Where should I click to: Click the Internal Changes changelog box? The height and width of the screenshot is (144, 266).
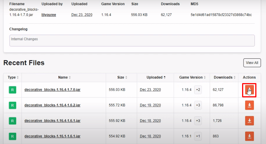(x=132, y=41)
